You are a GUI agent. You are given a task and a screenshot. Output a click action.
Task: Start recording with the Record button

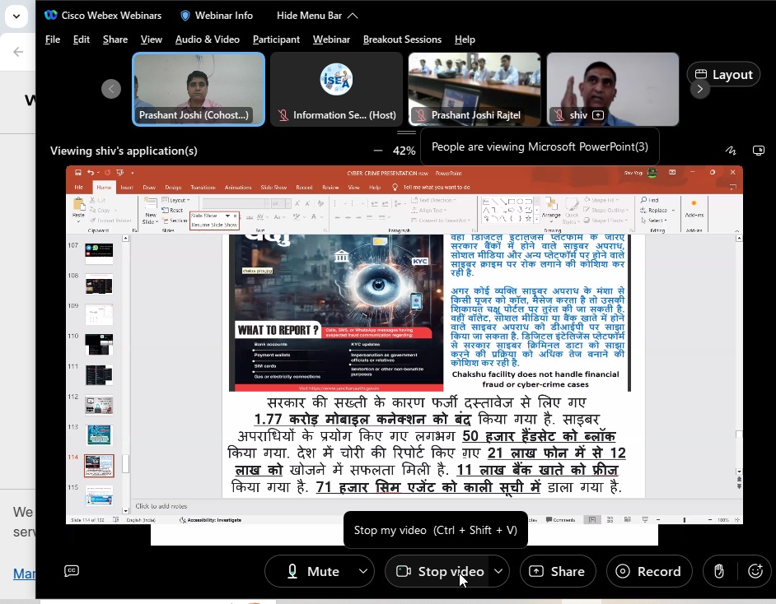[x=649, y=571]
